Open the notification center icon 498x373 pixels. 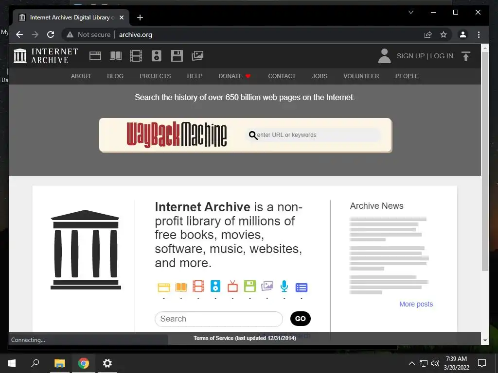(x=482, y=363)
